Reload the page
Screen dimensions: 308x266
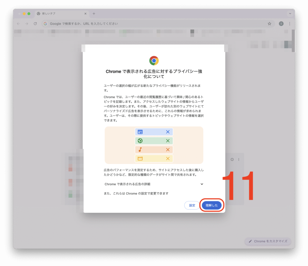(x=35, y=24)
